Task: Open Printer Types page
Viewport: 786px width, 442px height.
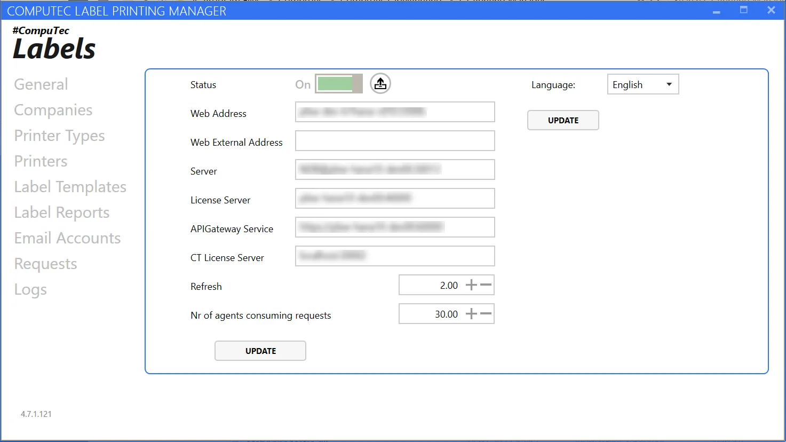Action: (x=59, y=136)
